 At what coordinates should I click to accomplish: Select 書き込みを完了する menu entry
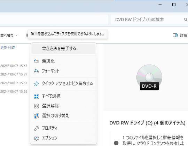[63, 49]
